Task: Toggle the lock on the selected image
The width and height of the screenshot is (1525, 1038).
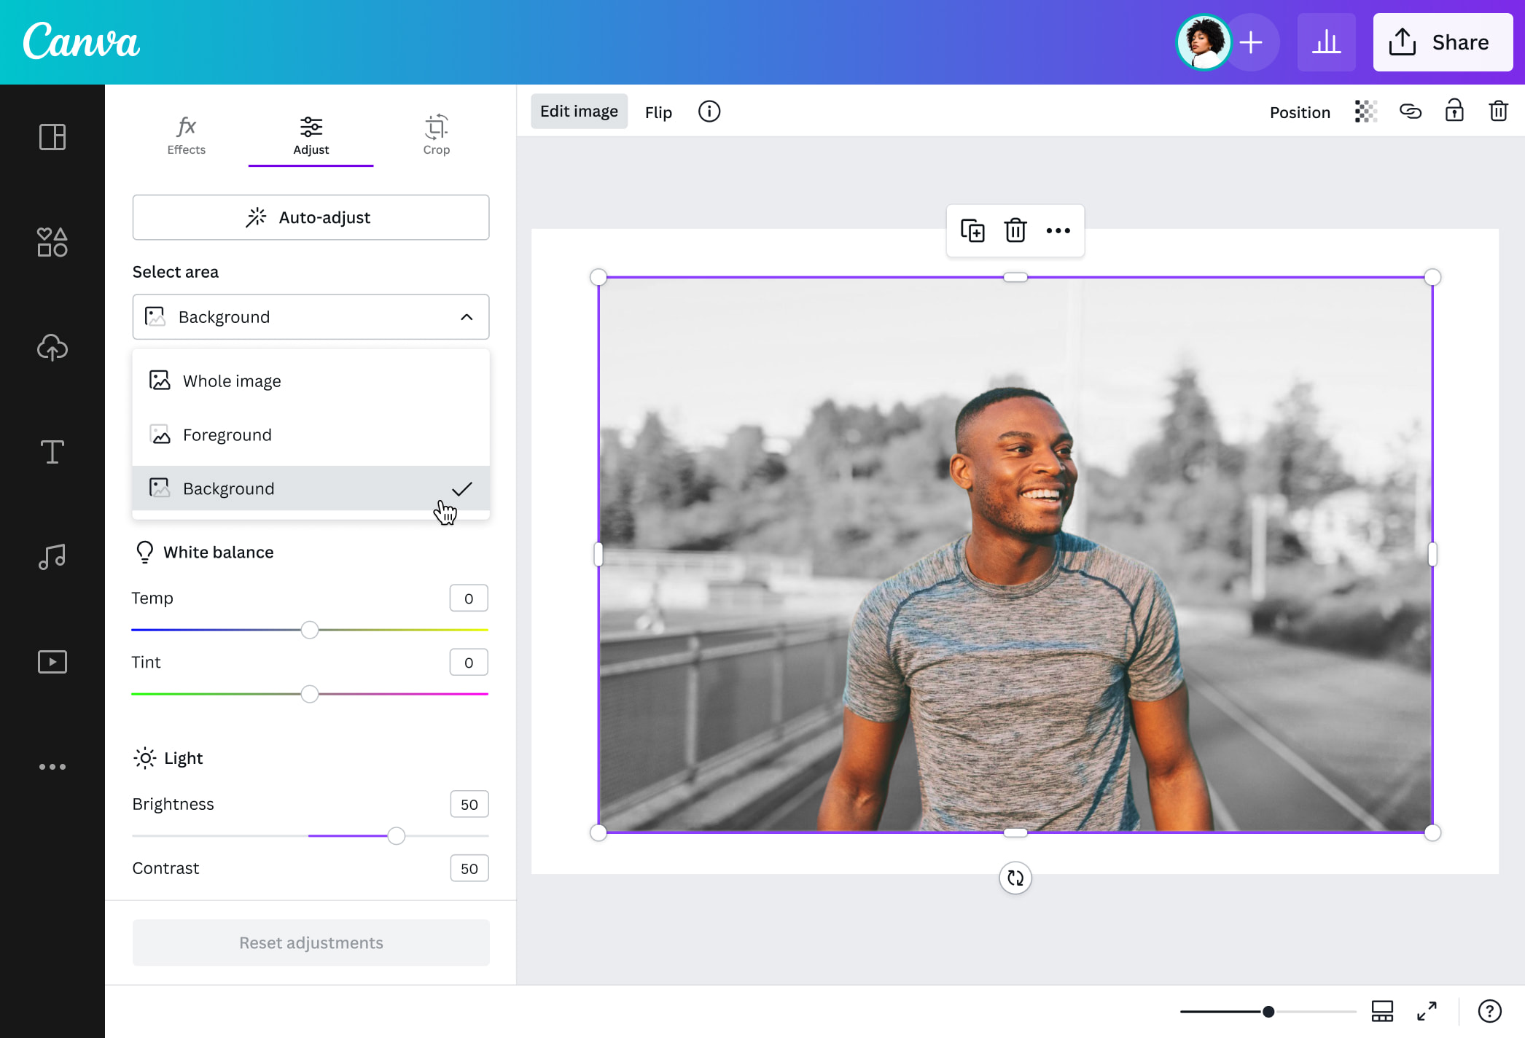Action: pyautogui.click(x=1454, y=112)
